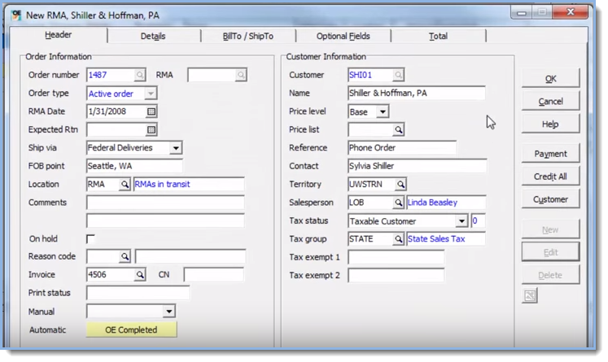Click the Name field with Shiller & Hoffman

pyautogui.click(x=417, y=94)
